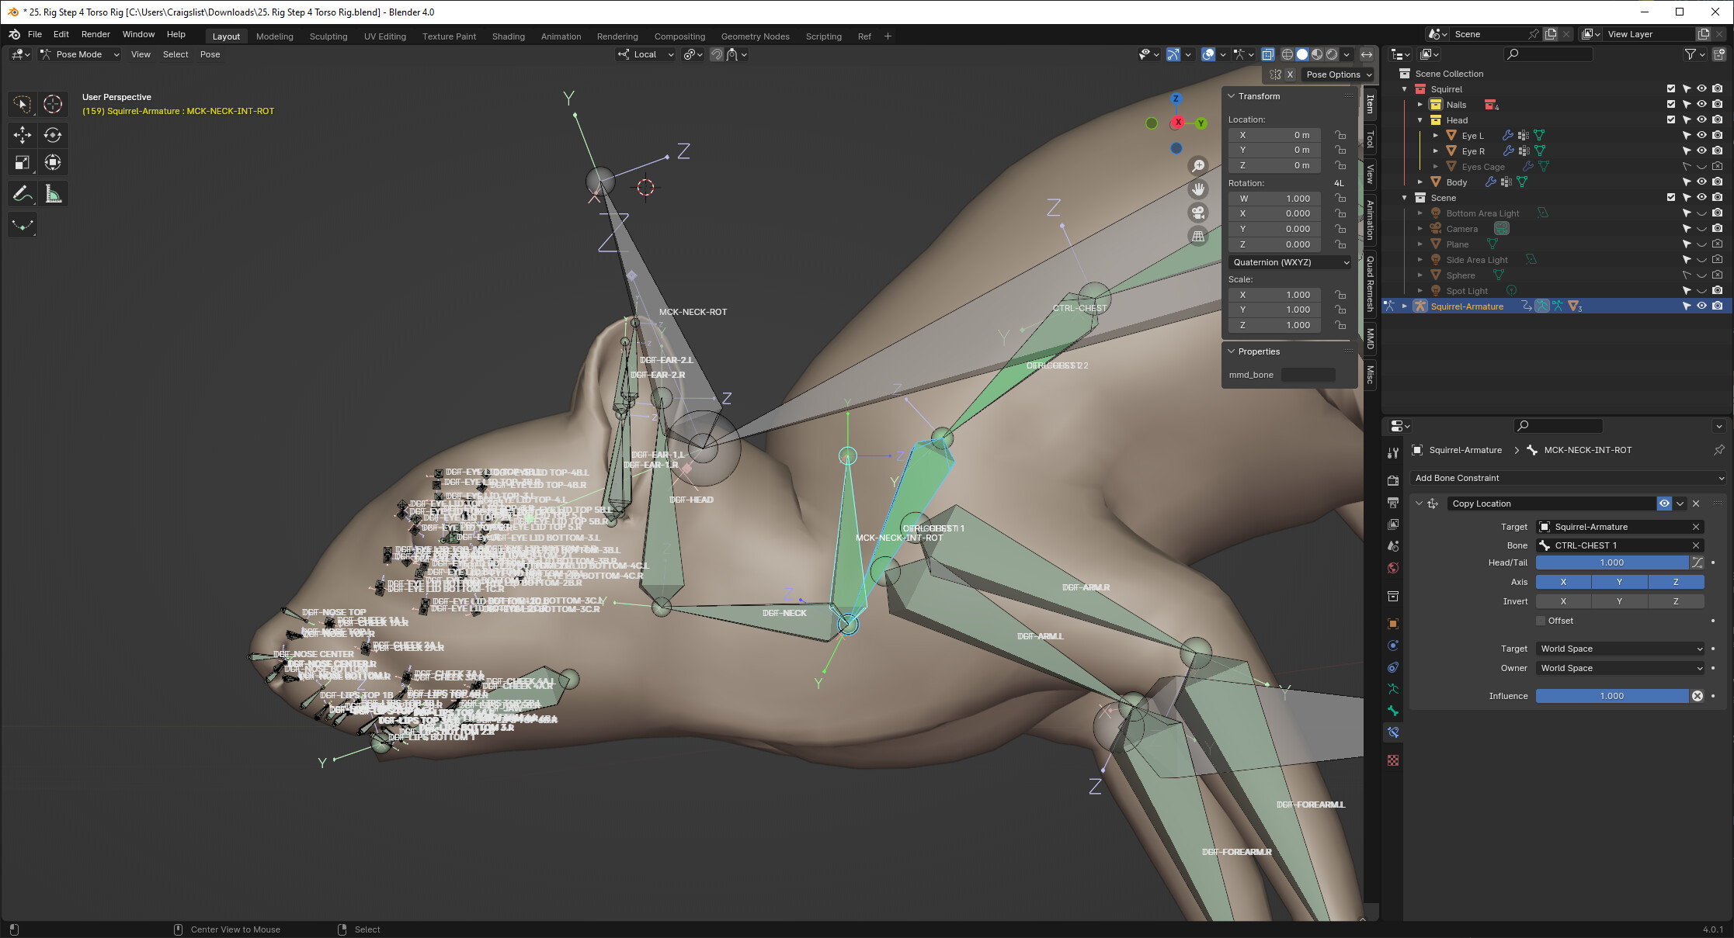The image size is (1734, 938).
Task: Open the Quaternion (WXYZ) rotation mode dropdown
Action: pyautogui.click(x=1290, y=262)
